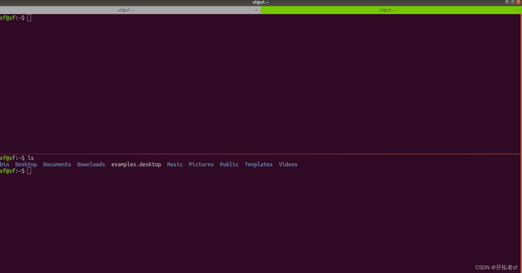This screenshot has height=273, width=522.
Task: Click 'Videos' in the ls output
Action: 288,164
